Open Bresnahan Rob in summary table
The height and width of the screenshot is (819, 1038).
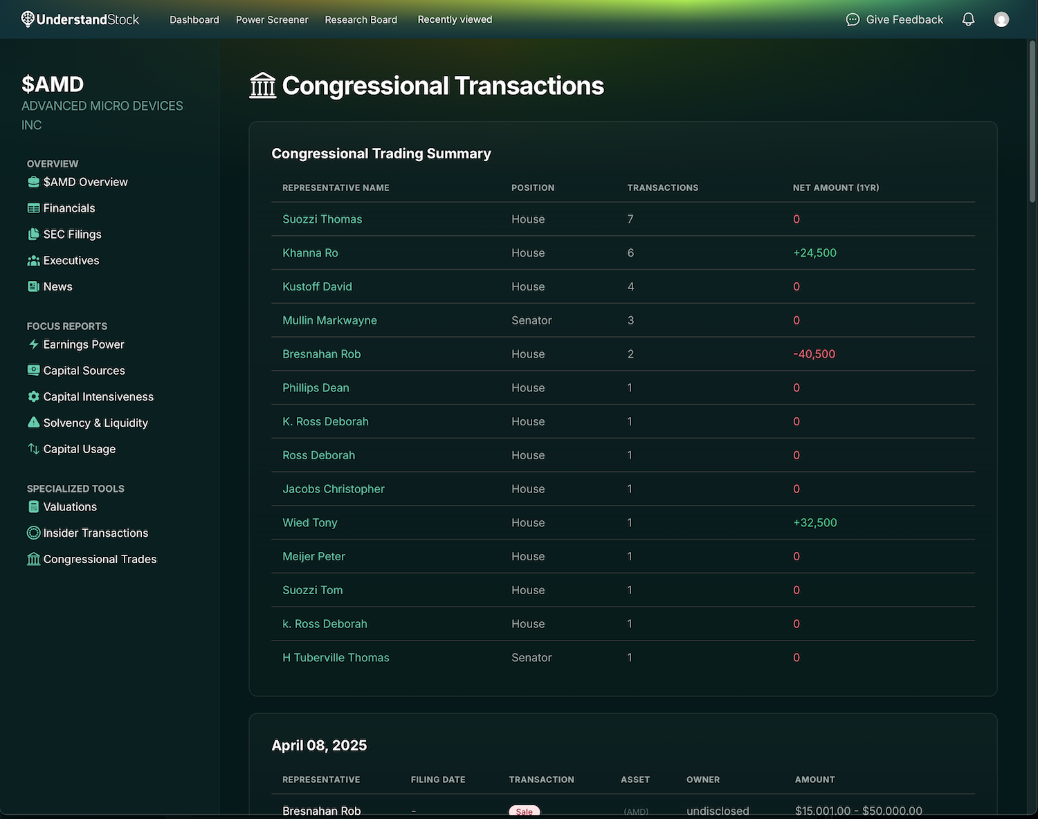322,354
